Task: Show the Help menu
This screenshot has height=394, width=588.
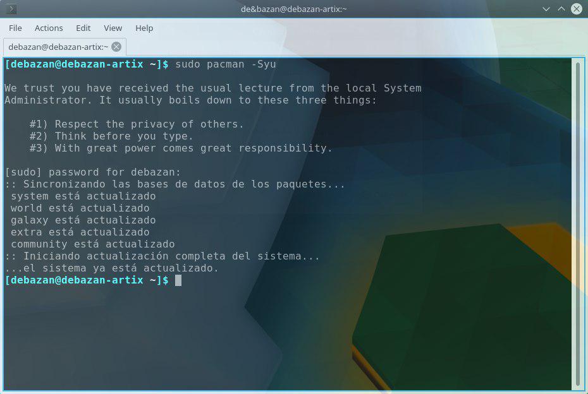Action: tap(144, 28)
